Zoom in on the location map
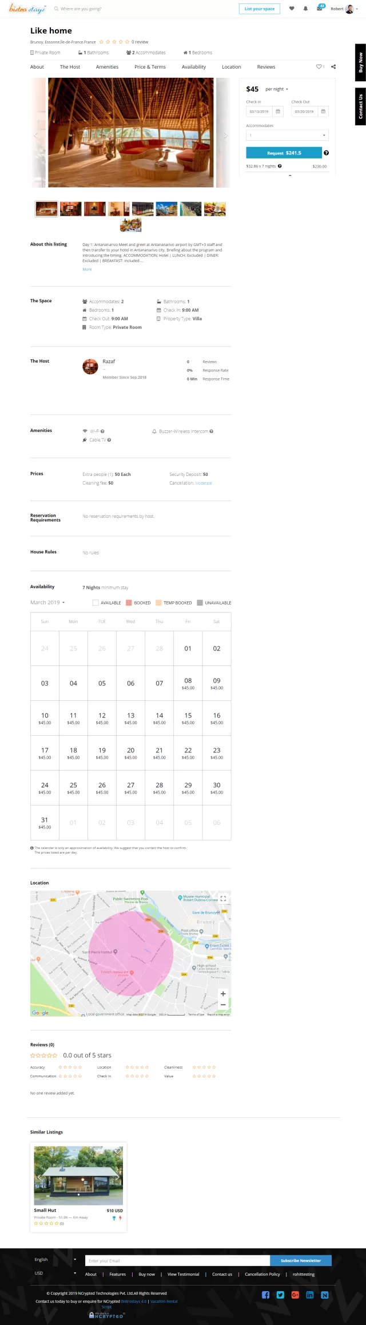 pos(223,994)
